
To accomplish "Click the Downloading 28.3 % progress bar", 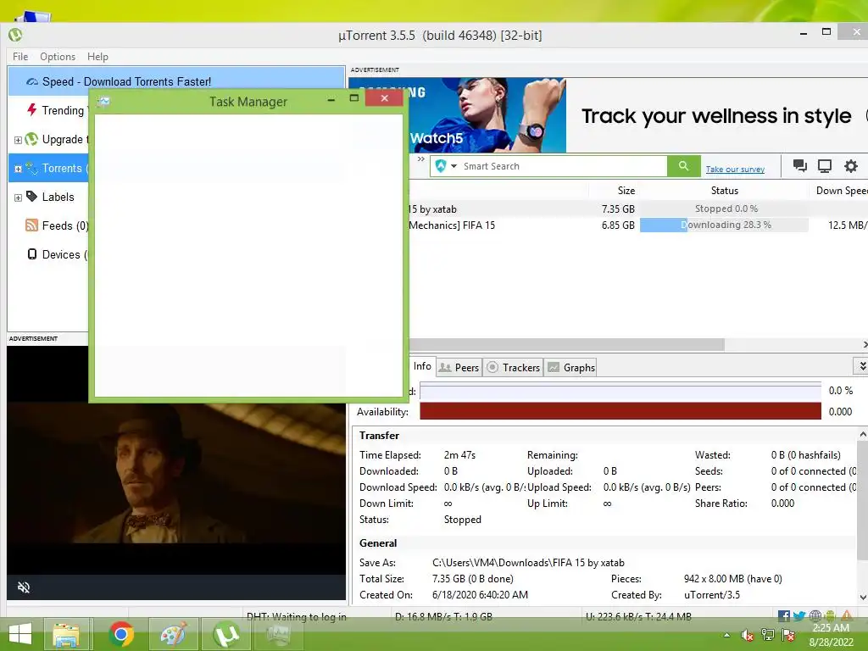I will click(x=724, y=225).
